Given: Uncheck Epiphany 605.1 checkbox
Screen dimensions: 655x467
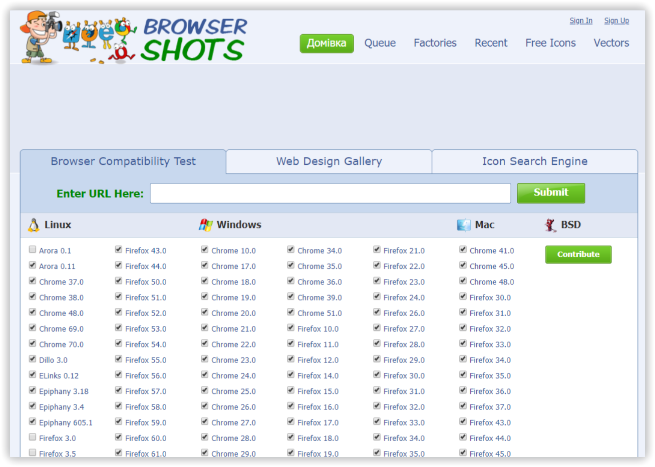Looking at the screenshot, I should click(33, 421).
